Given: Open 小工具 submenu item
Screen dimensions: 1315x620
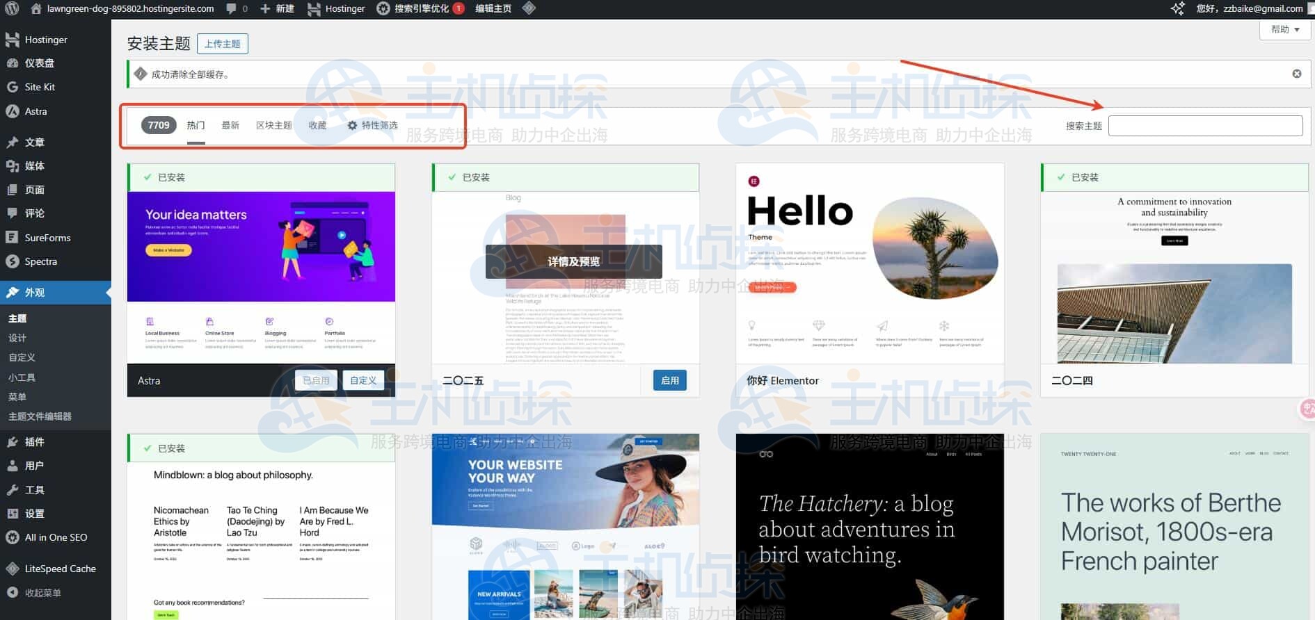Looking at the screenshot, I should coord(22,377).
